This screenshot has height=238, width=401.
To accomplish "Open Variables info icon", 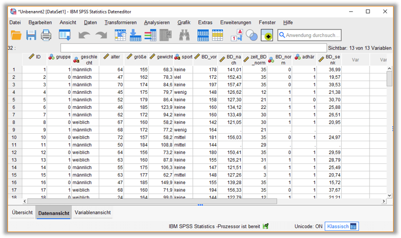I will pyautogui.click(x=150, y=35).
